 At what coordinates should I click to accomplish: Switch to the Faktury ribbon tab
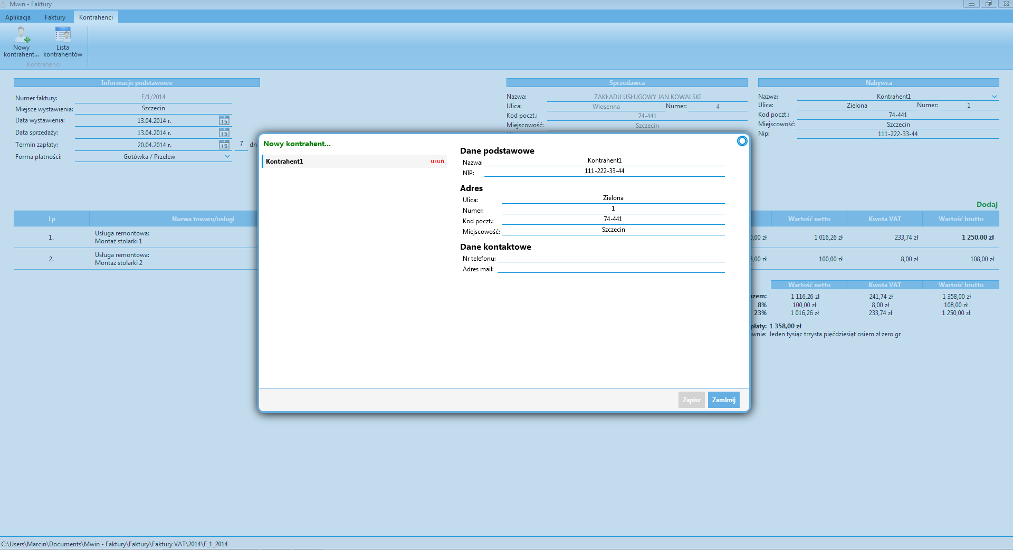coord(55,17)
